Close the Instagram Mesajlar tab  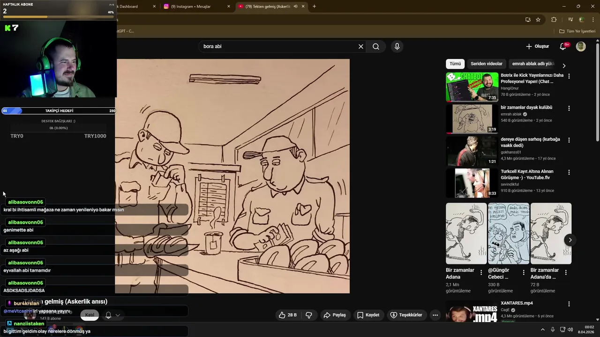pos(229,7)
